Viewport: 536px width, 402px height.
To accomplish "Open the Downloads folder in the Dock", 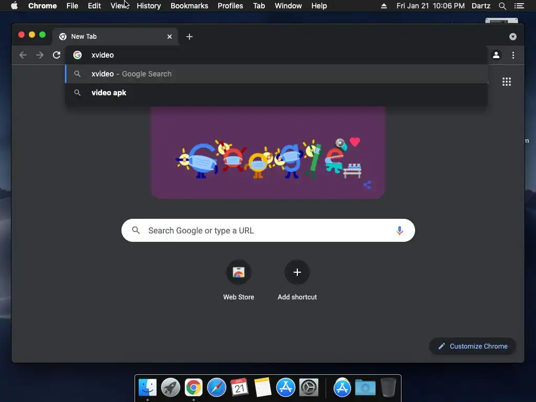I will [x=365, y=388].
